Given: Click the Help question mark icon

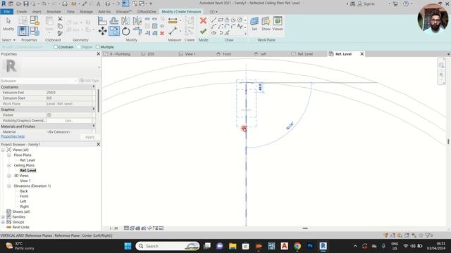Looking at the screenshot, I should click(406, 4).
